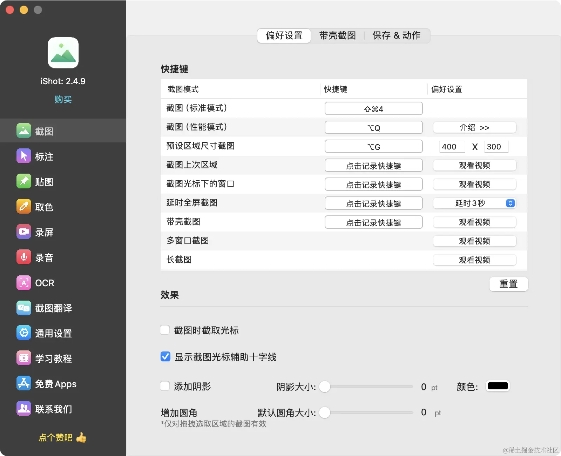Click 观看视频 in the 带壳截图 row
The height and width of the screenshot is (456, 561).
[475, 222]
